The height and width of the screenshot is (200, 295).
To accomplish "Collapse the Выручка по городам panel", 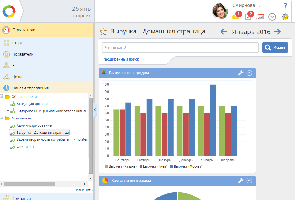I will coord(249,73).
